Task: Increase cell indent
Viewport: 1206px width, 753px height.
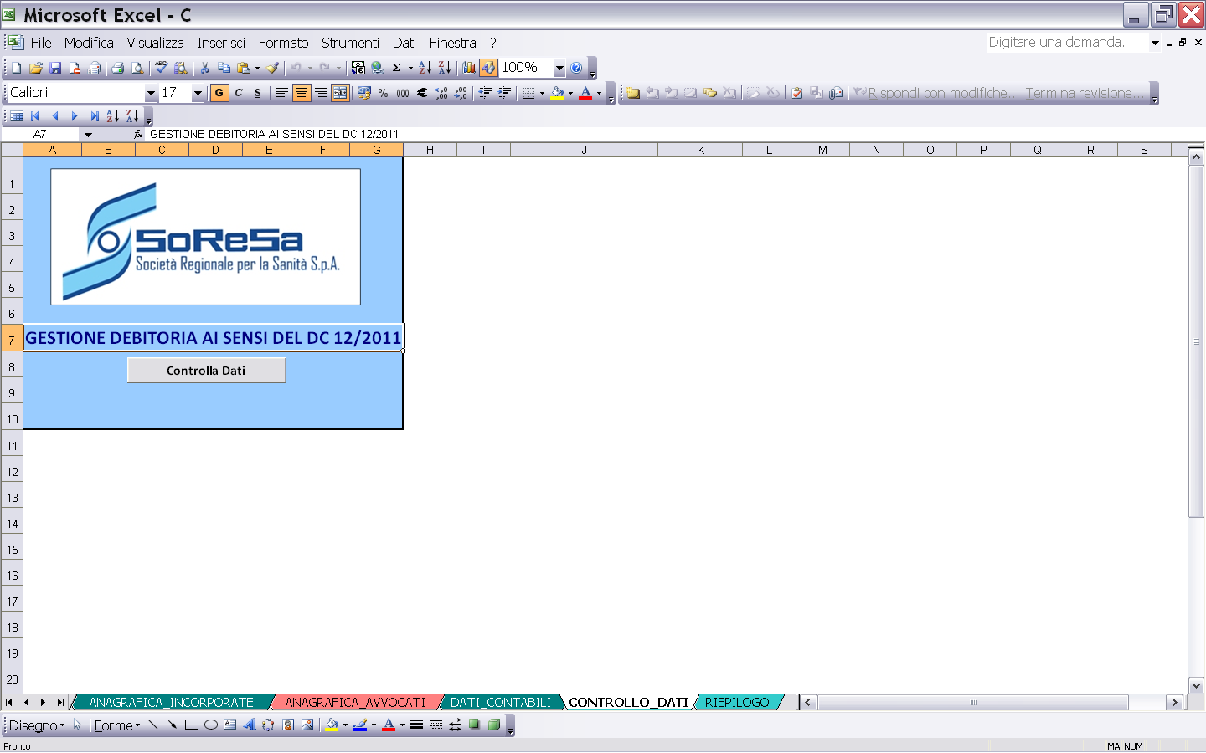Action: click(504, 93)
